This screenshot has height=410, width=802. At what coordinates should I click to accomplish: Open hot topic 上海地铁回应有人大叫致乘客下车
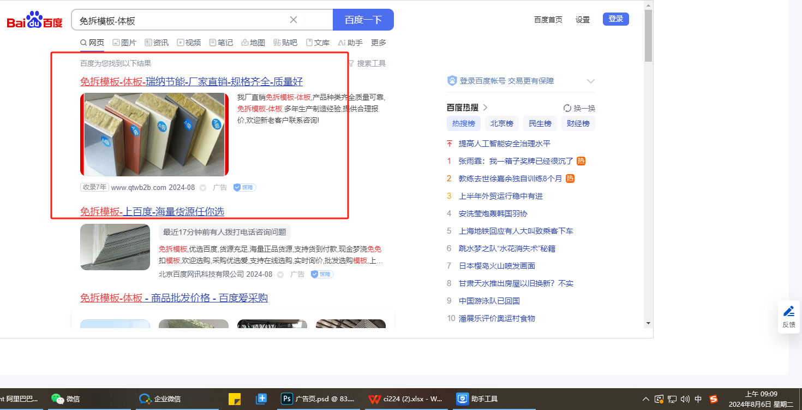pos(516,231)
